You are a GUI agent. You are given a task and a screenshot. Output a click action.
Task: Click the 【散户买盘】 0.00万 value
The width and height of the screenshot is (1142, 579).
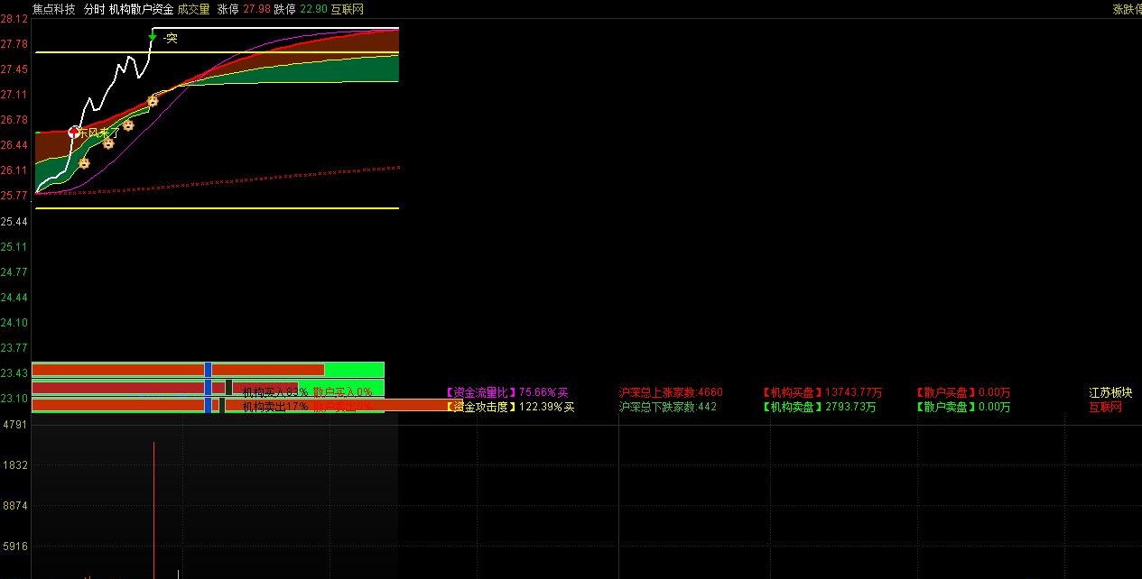point(963,392)
